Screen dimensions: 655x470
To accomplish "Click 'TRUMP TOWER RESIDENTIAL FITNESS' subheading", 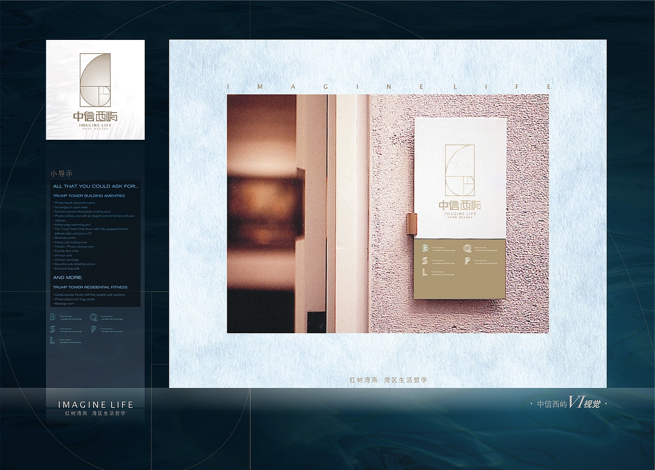I will (x=91, y=287).
